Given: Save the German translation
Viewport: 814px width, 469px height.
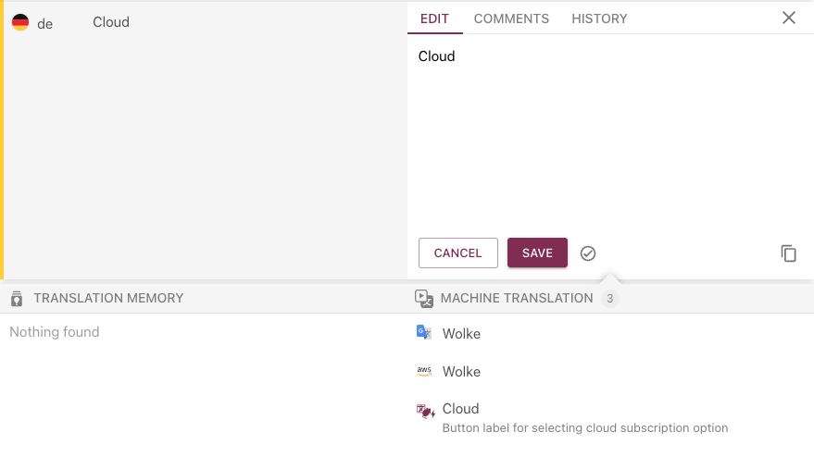Looking at the screenshot, I should click(x=537, y=253).
